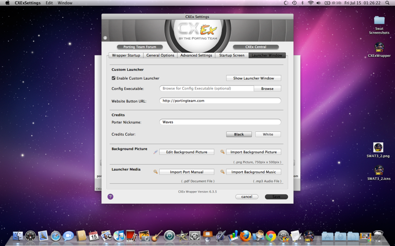This screenshot has width=395, height=246.
Task: Focus the Config Executable path field
Action: (207, 88)
